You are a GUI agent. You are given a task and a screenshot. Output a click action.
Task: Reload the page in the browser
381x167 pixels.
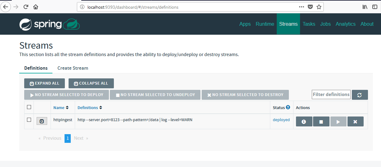26,7
